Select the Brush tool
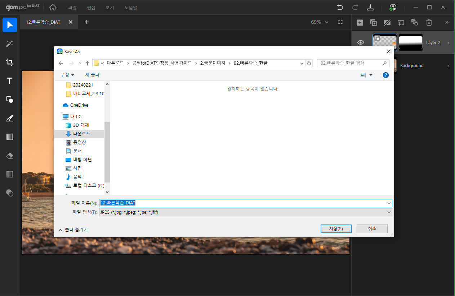455x296 pixels. (10, 118)
